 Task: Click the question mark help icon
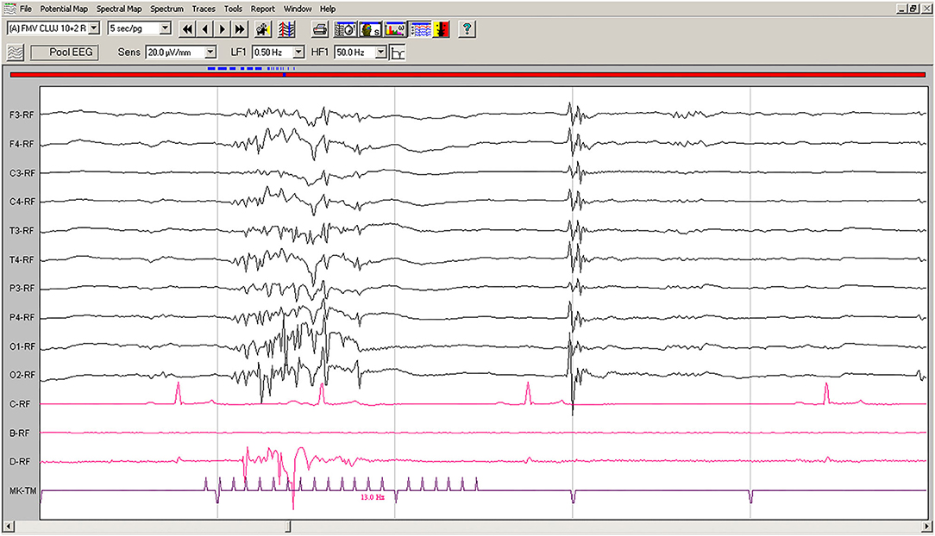[467, 28]
